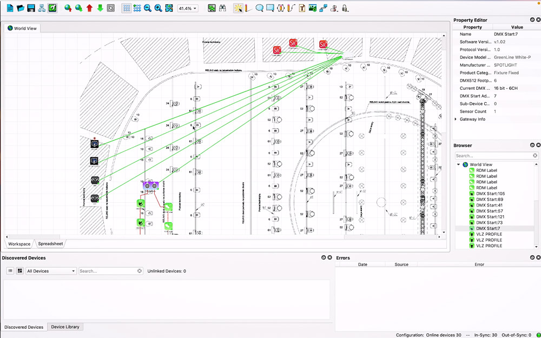The width and height of the screenshot is (541, 338).
Task: Select the elliptical lasso selection tool
Action: click(260, 8)
